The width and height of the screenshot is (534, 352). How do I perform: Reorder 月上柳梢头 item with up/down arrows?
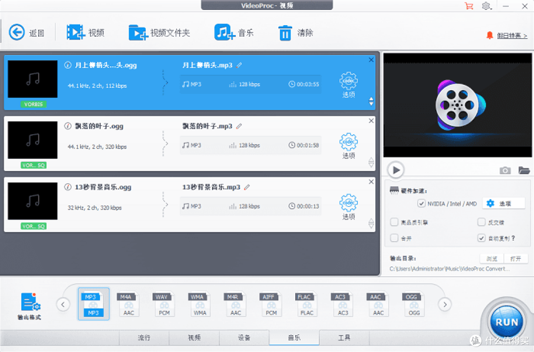(x=371, y=101)
